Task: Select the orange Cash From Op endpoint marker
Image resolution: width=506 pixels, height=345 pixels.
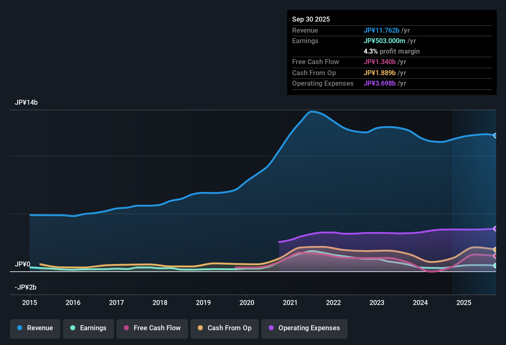Action: tap(496, 250)
